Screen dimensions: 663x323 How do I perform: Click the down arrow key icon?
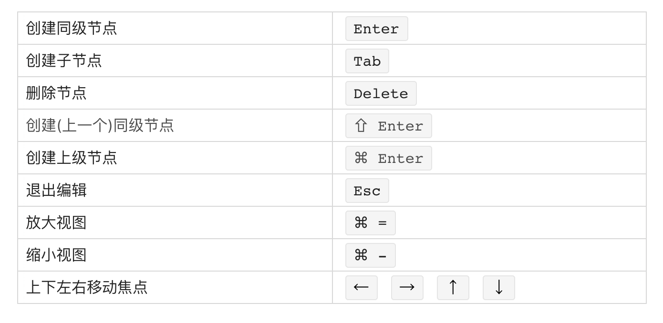coord(499,288)
